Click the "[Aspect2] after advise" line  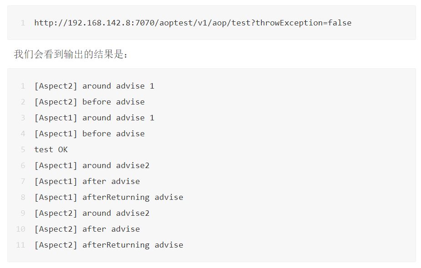tap(87, 229)
